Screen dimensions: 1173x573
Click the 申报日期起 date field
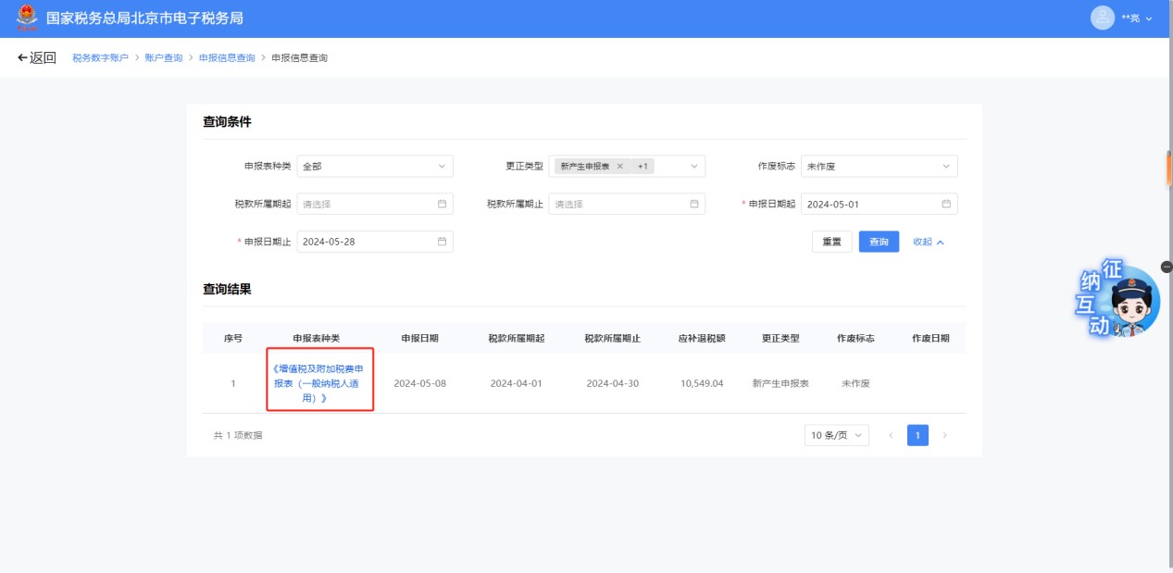point(880,204)
